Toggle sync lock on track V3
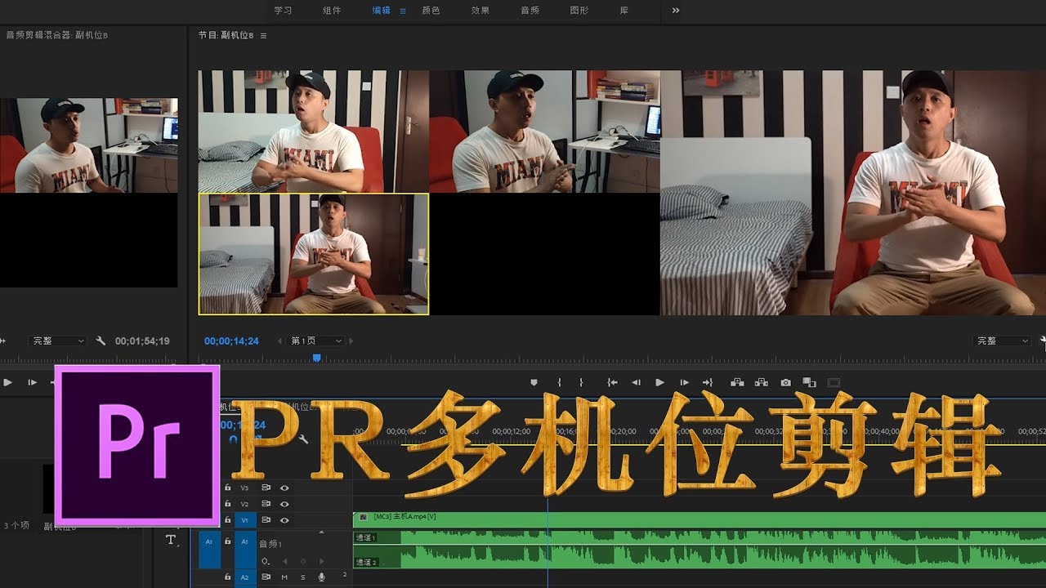The height and width of the screenshot is (588, 1046). point(266,488)
